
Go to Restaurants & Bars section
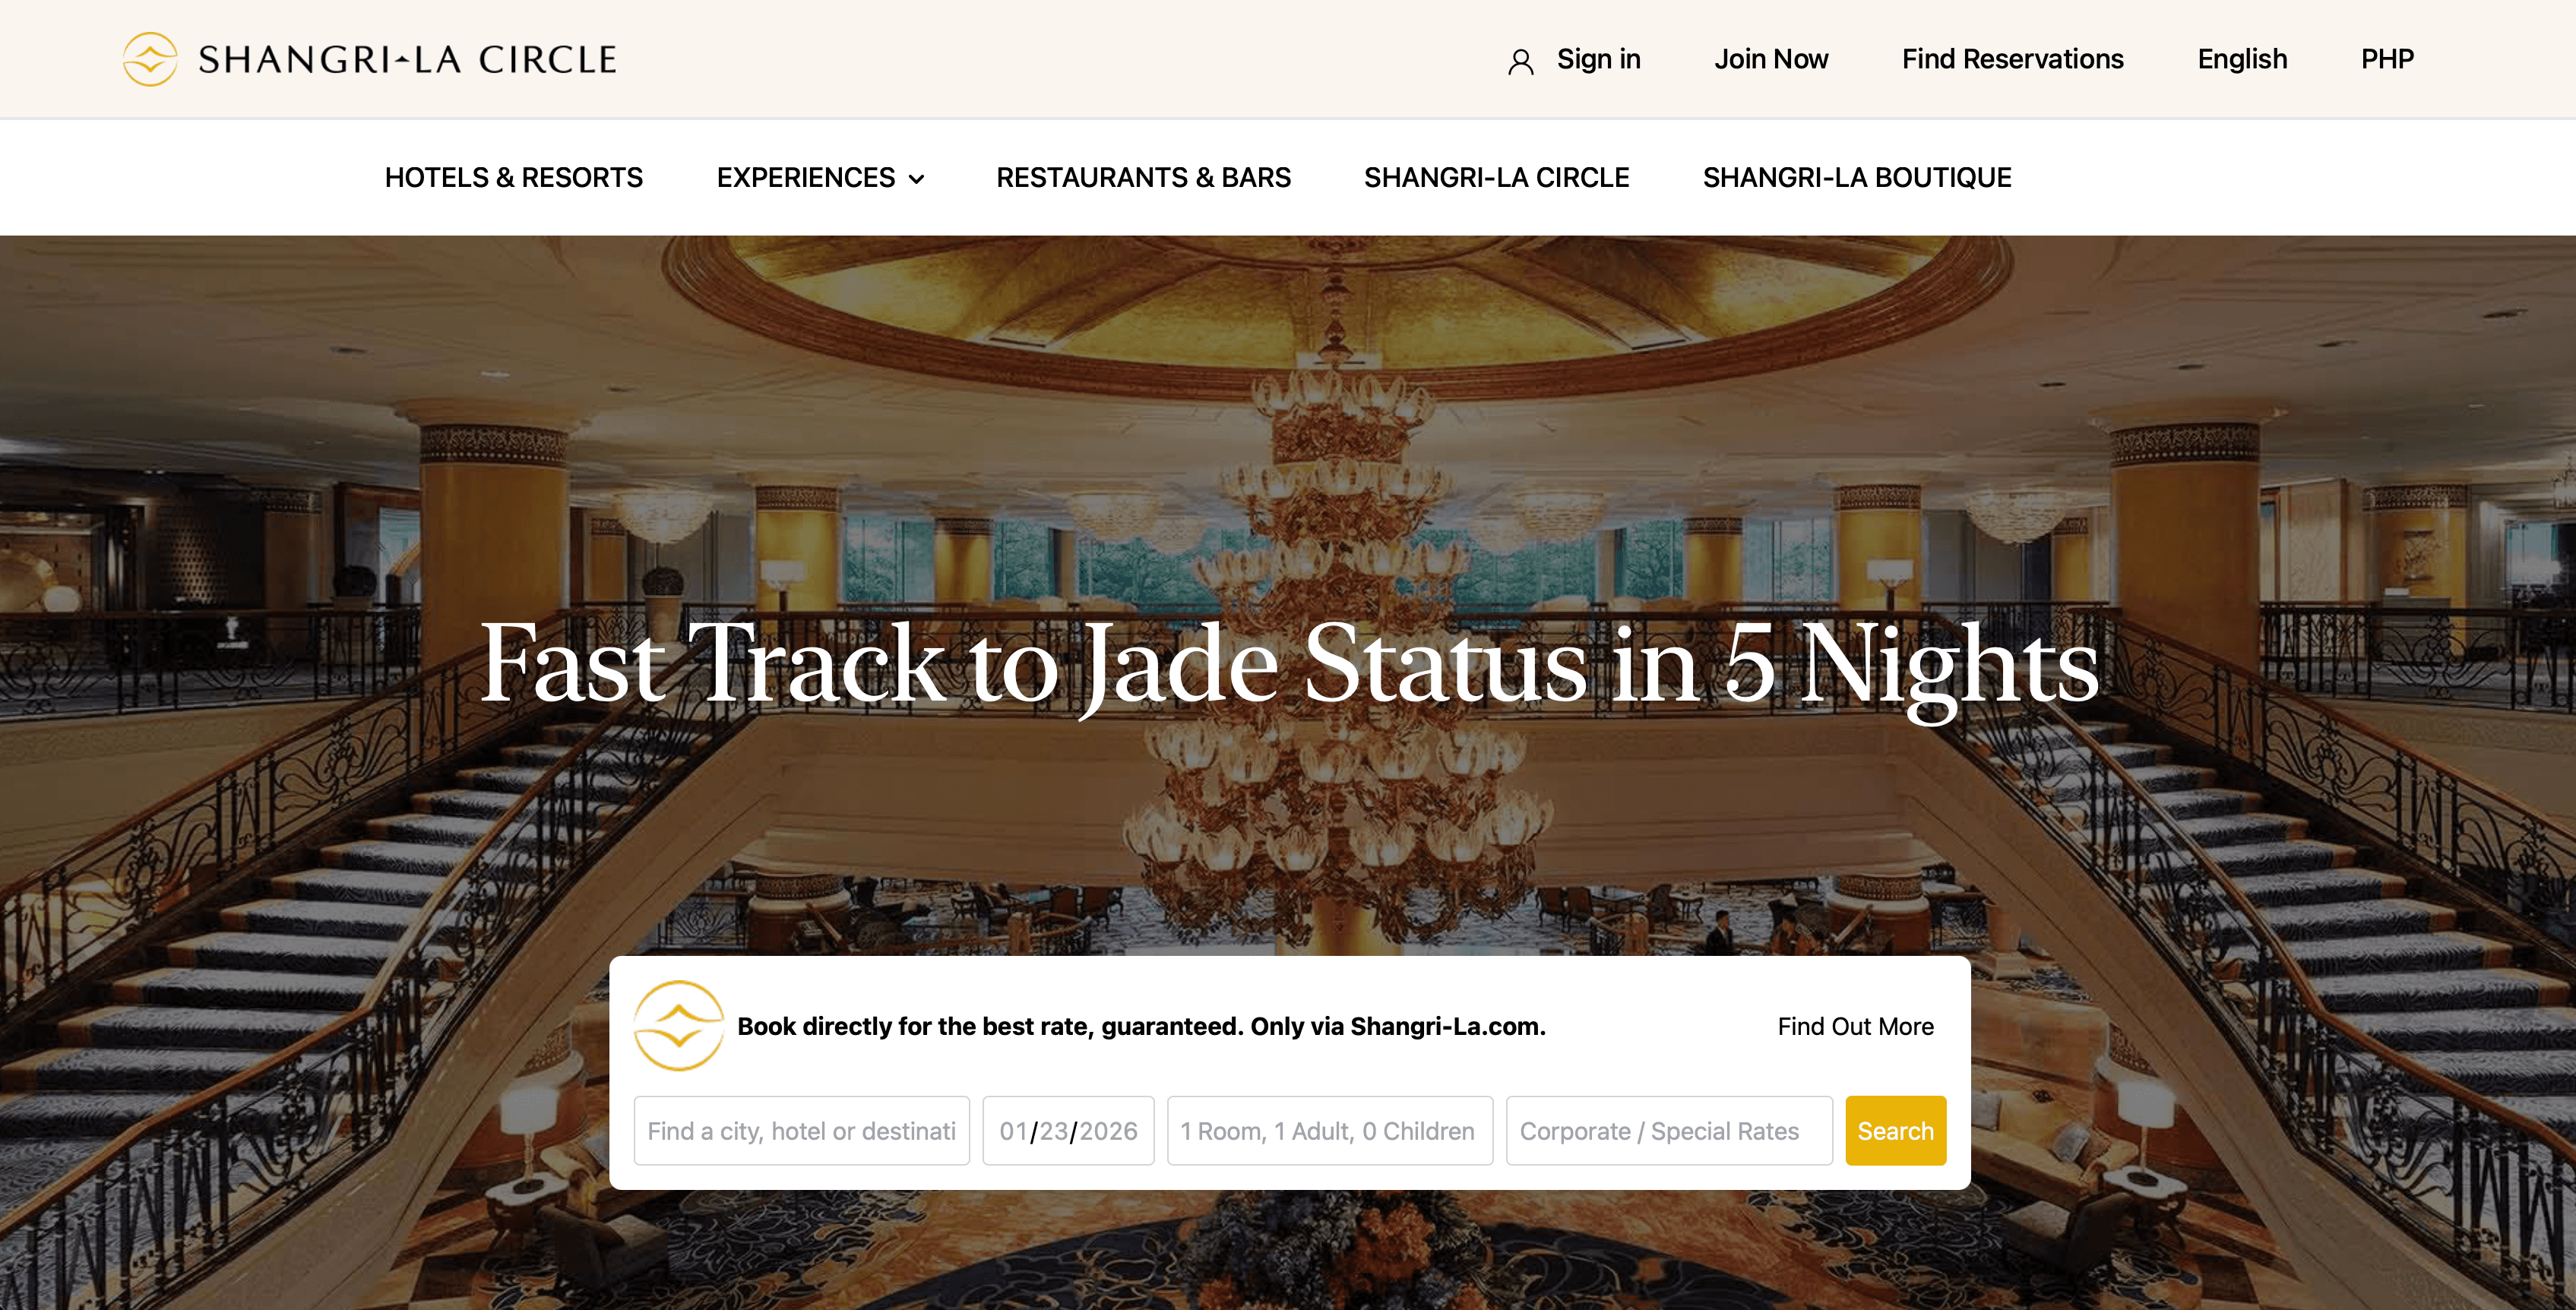pos(1143,177)
